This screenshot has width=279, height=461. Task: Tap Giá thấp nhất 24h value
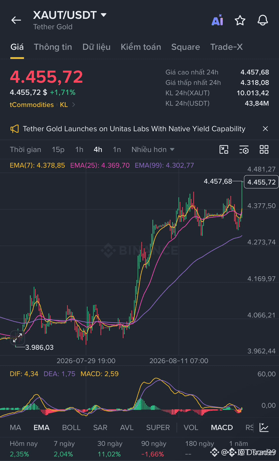coord(255,83)
